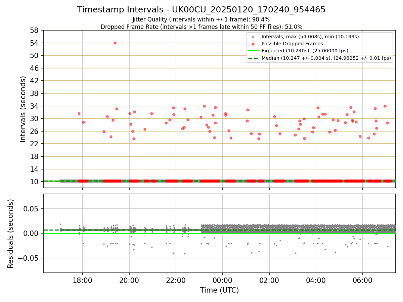
Task: Click the 02:00 time tick label
Action: coord(269,281)
